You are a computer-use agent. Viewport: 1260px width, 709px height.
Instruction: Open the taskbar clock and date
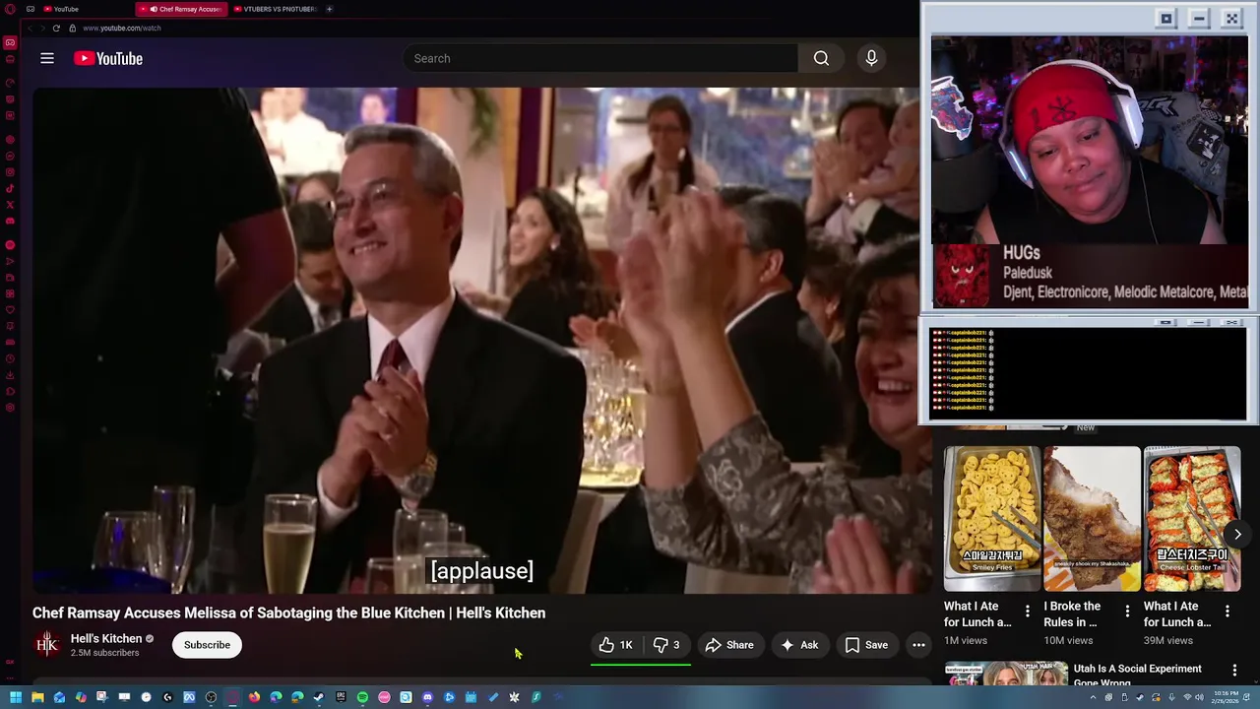pyautogui.click(x=1226, y=697)
